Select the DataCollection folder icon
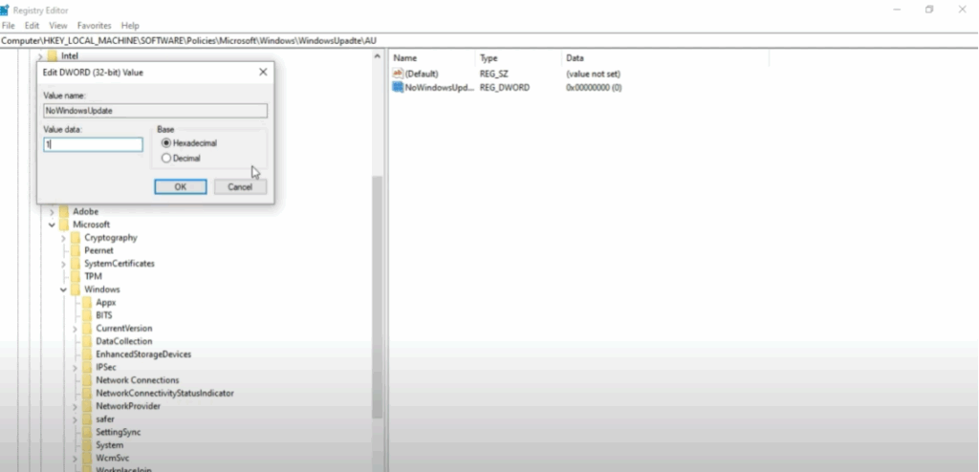 (x=87, y=341)
